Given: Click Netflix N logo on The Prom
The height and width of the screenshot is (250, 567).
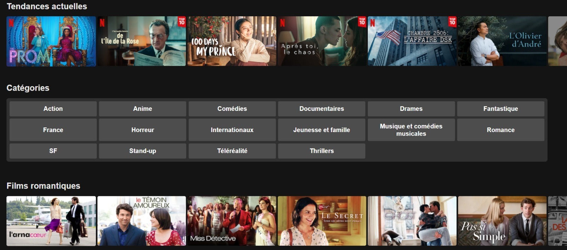Looking at the screenshot, I should [11, 23].
